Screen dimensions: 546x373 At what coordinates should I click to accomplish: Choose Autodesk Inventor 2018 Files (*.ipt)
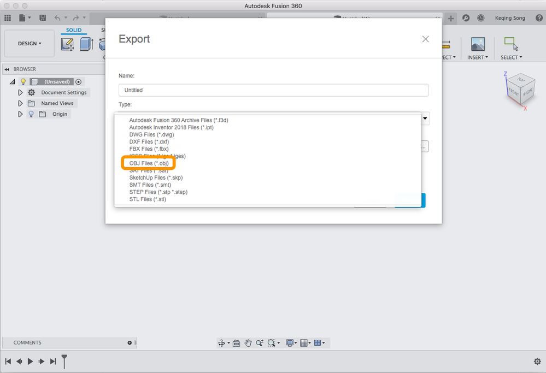tap(171, 127)
